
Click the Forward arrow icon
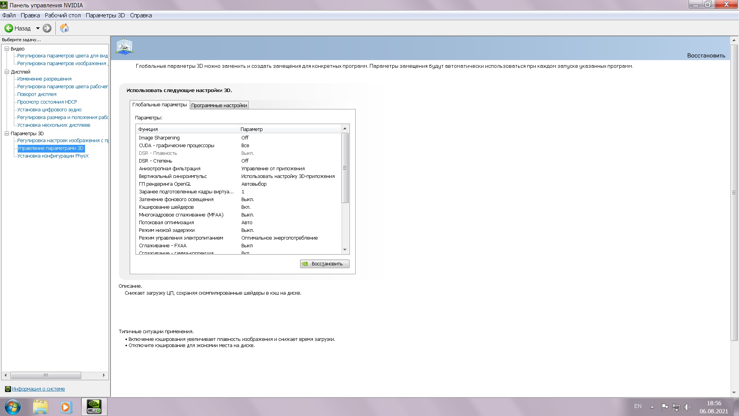(x=47, y=28)
